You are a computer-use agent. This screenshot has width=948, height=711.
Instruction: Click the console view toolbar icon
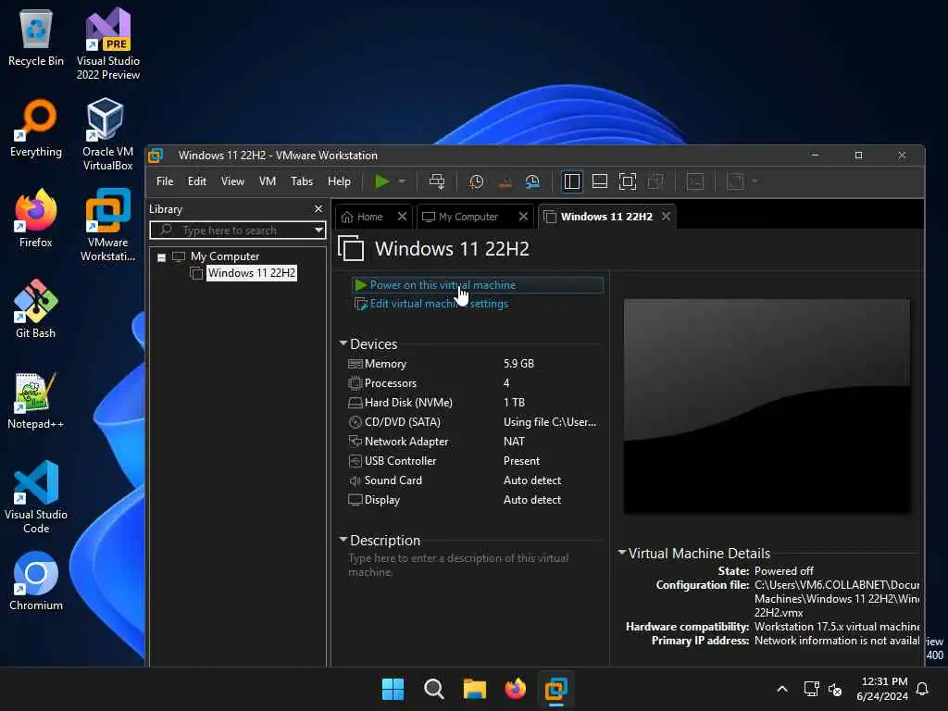pos(695,181)
